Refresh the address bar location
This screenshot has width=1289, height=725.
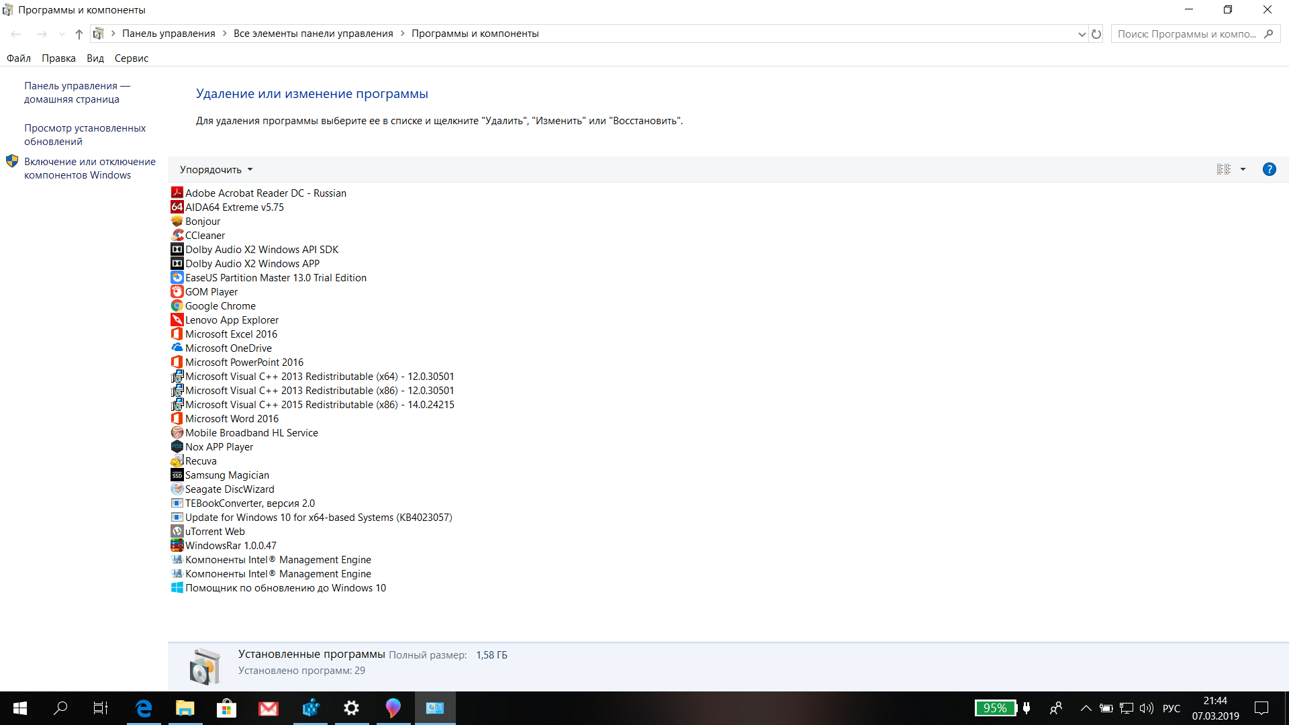1096,34
